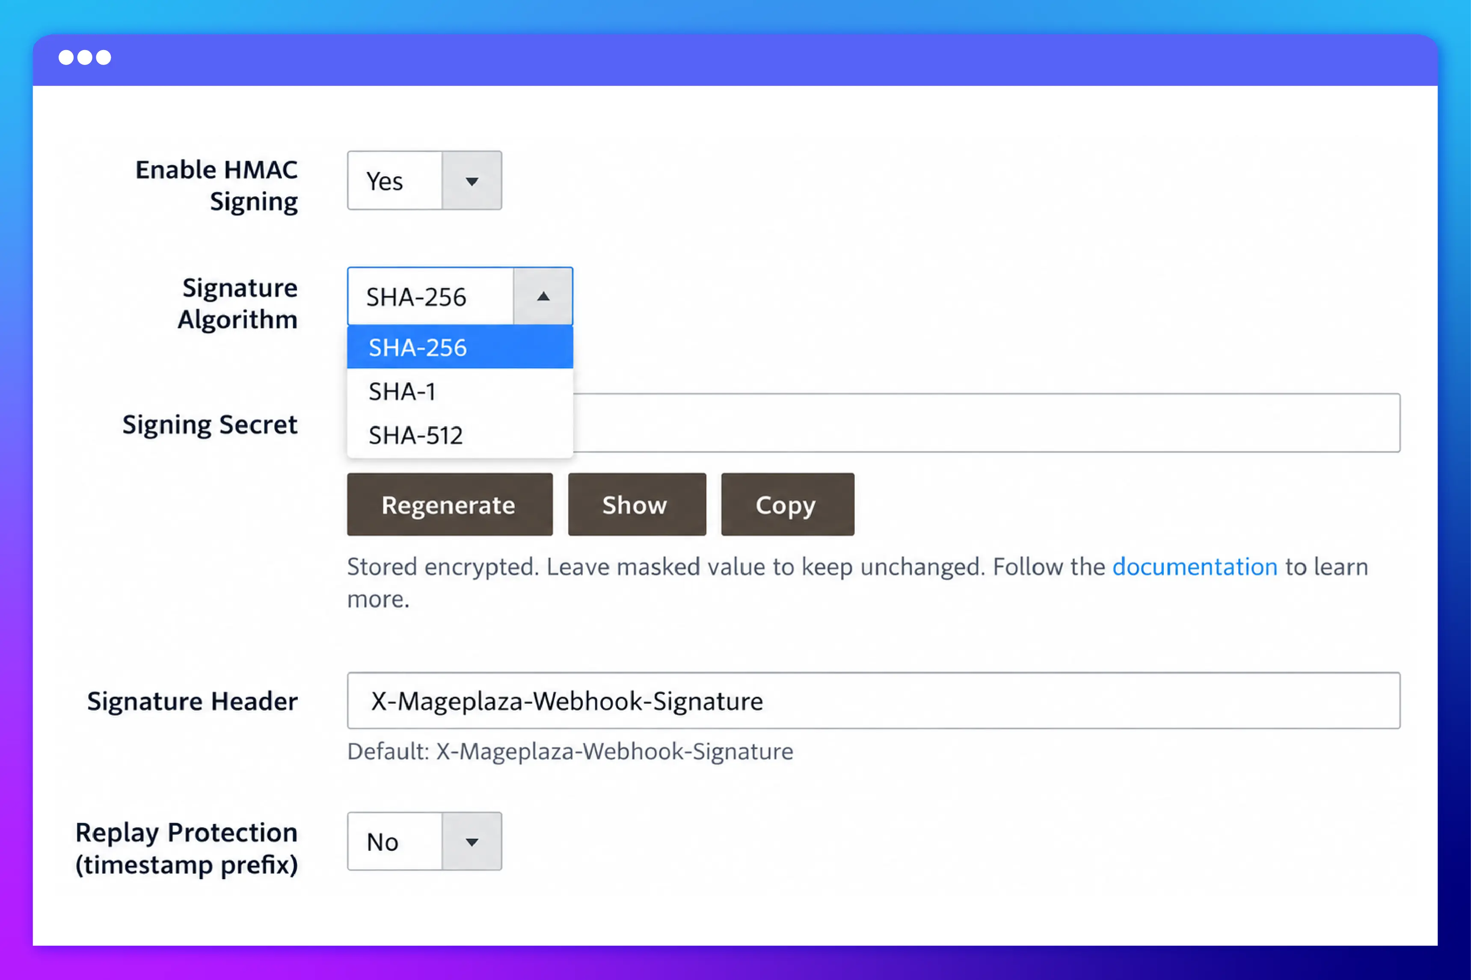
Task: Reveal the secret with Show button
Action: (637, 505)
